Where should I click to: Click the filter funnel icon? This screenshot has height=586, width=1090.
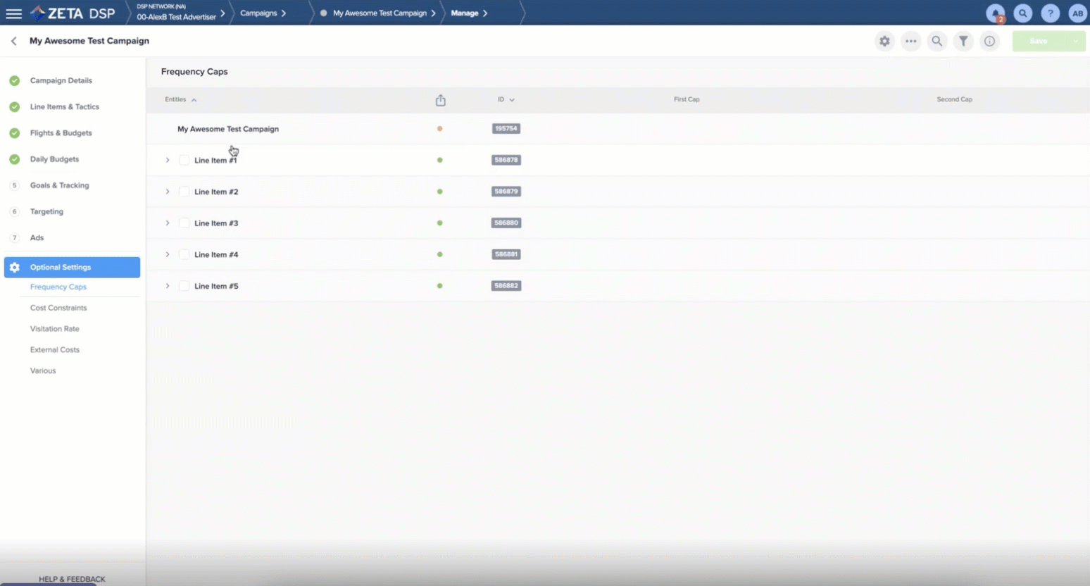coord(963,42)
